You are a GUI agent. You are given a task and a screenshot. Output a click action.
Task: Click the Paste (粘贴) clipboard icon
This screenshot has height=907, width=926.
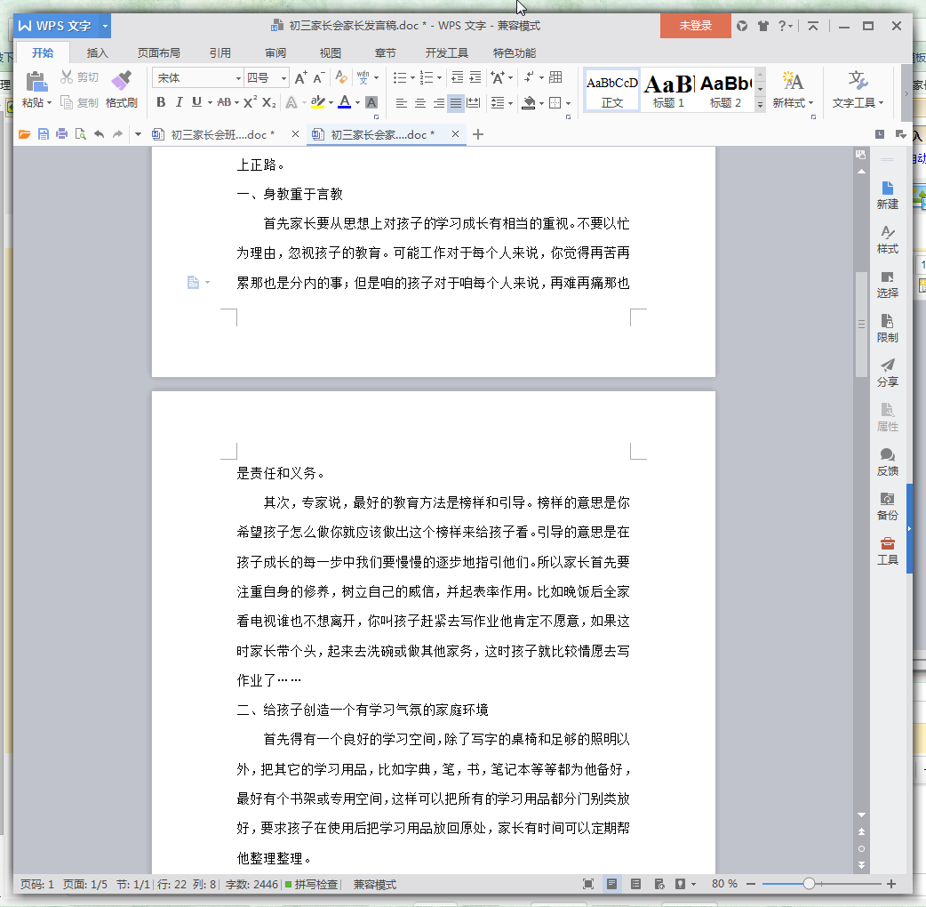pos(36,82)
